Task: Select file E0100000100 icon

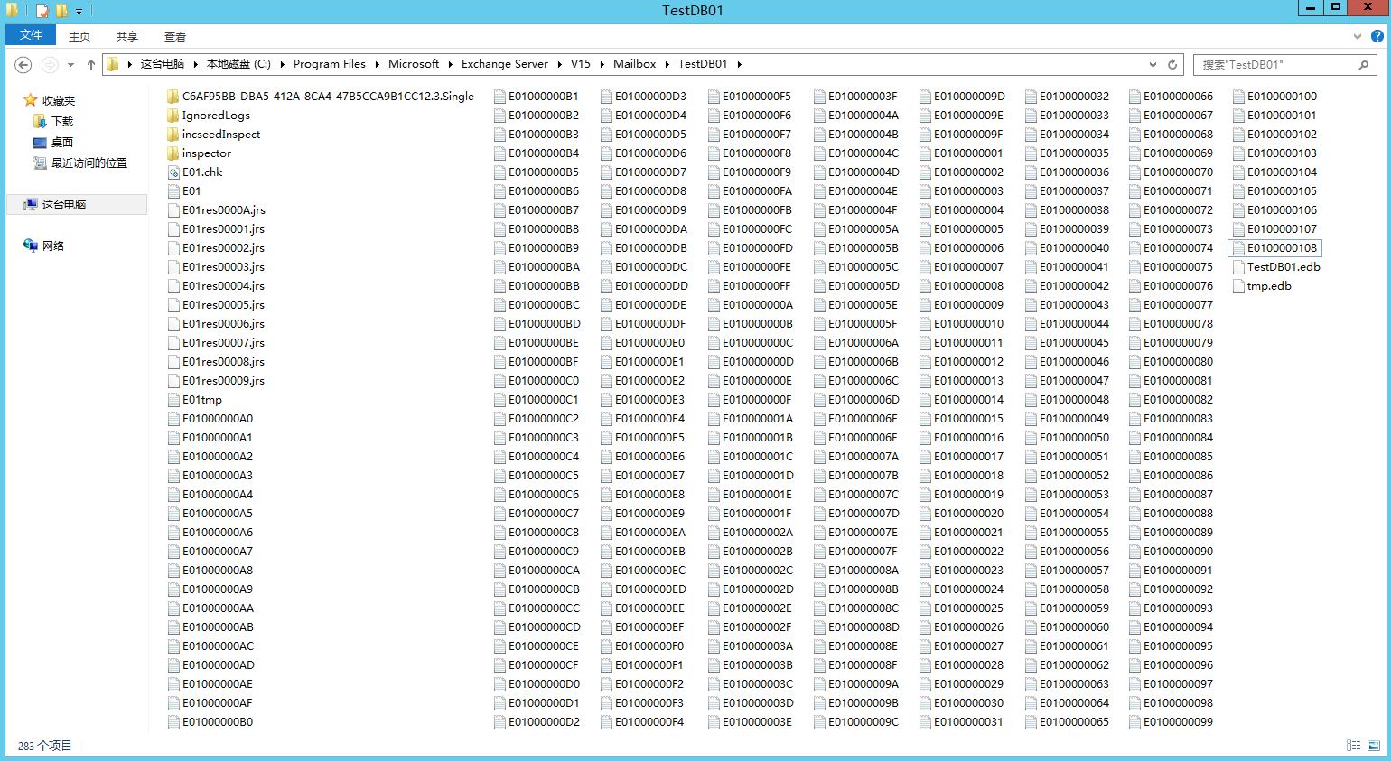Action: [x=1239, y=97]
